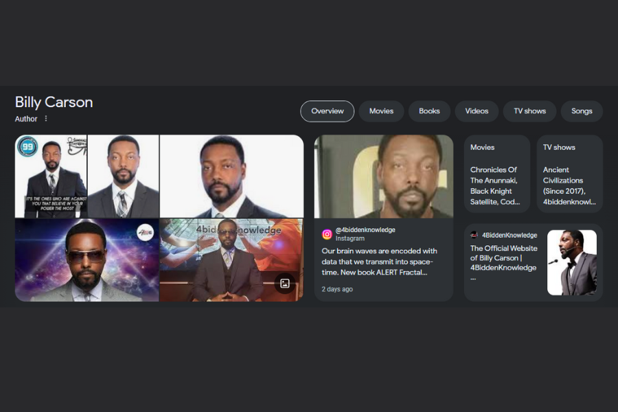Click the Instagram source label
618x412 pixels.
click(x=350, y=238)
